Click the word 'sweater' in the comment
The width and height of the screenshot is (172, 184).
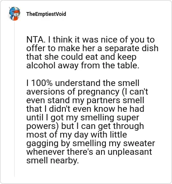point(139,144)
